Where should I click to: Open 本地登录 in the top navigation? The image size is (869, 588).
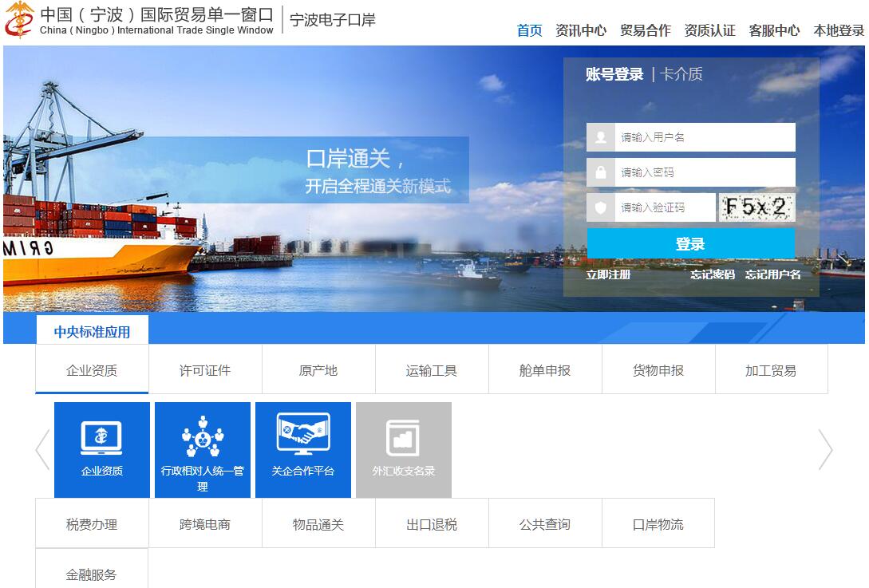click(x=839, y=30)
